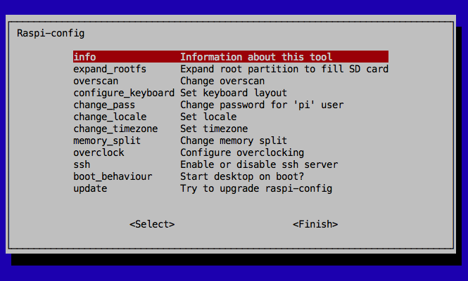Click 'Try to upgrade raspi-config' text
468x281 pixels.
pyautogui.click(x=256, y=188)
